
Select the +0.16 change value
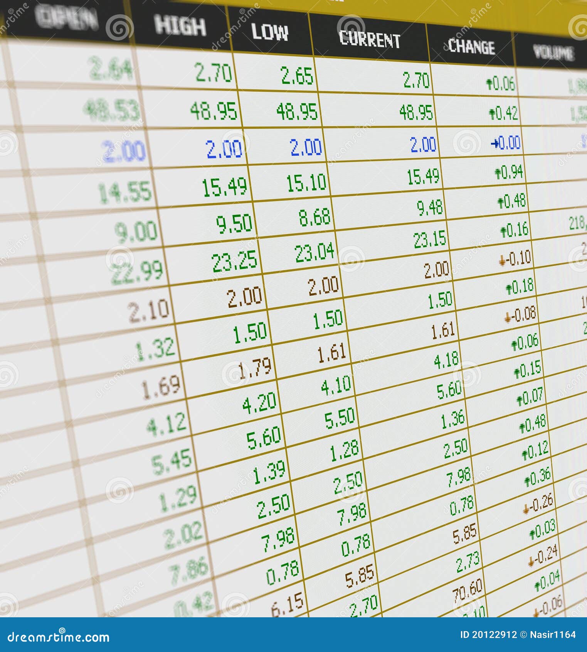(x=514, y=230)
